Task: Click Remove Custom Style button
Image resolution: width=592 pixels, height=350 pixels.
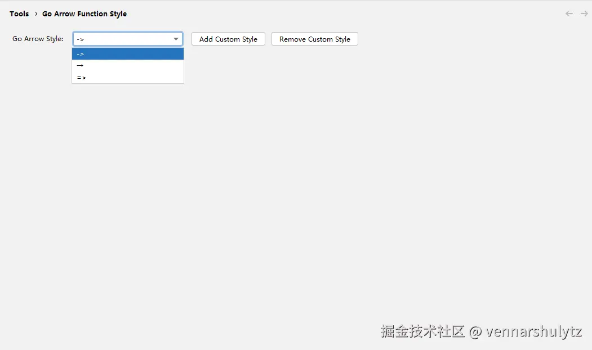Action: [315, 39]
